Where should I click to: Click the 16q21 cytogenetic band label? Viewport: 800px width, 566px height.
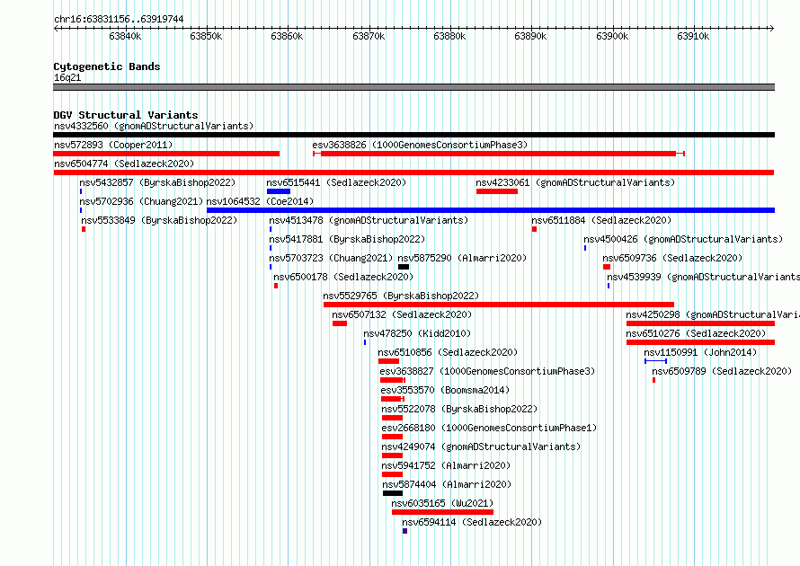pyautogui.click(x=67, y=77)
